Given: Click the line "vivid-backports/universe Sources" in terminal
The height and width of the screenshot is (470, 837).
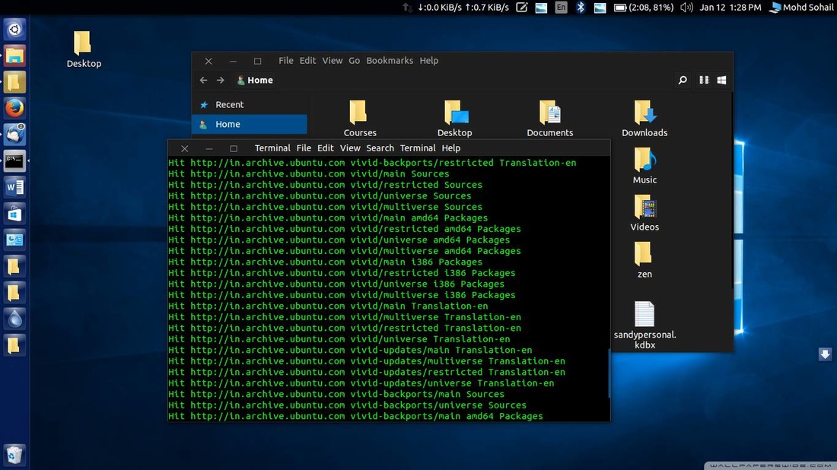Looking at the screenshot, I should (348, 405).
